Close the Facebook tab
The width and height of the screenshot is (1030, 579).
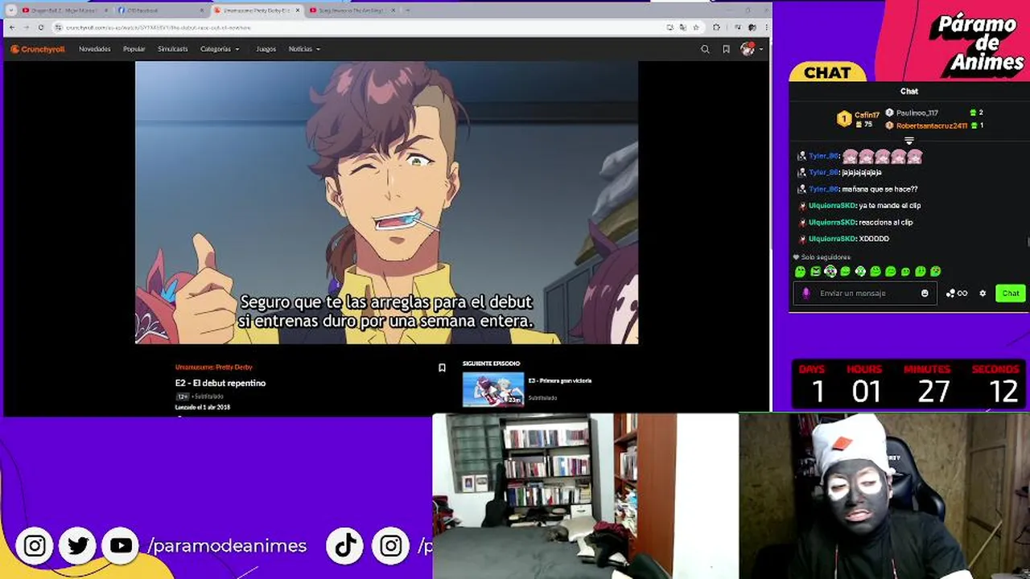(201, 10)
